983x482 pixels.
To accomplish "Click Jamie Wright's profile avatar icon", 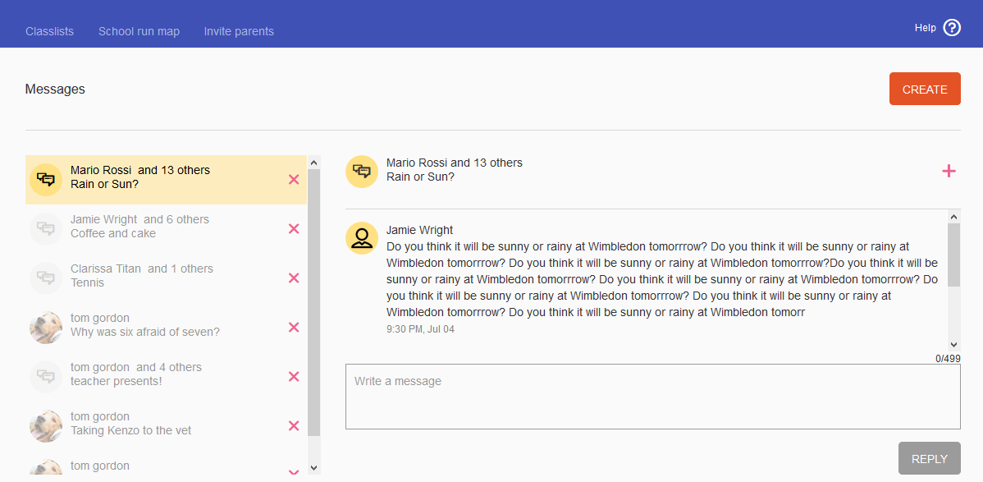I will (x=362, y=238).
